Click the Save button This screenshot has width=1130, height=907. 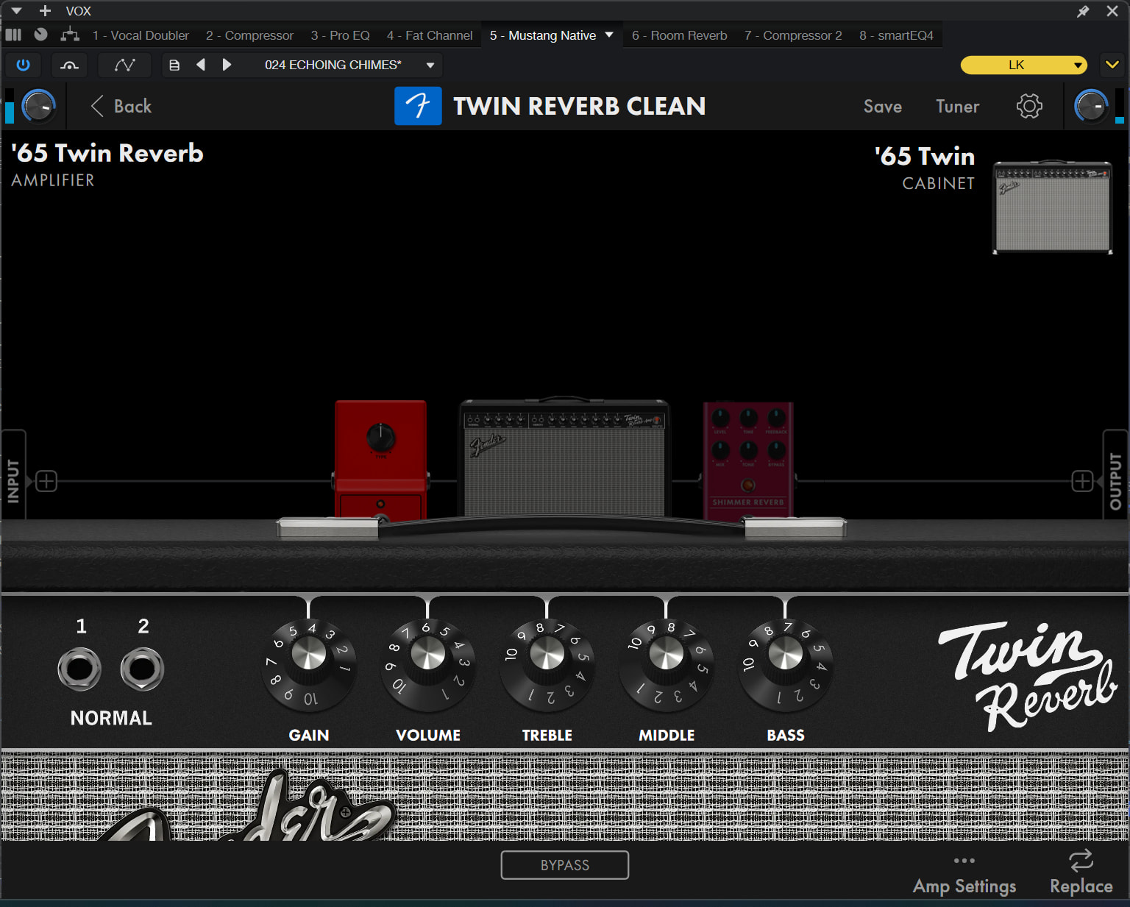tap(883, 106)
